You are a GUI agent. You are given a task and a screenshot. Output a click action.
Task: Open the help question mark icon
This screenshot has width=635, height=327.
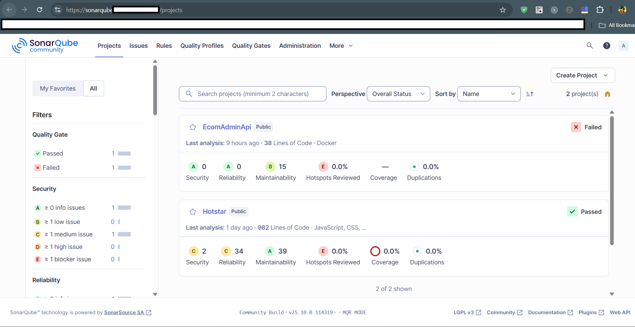pos(606,45)
